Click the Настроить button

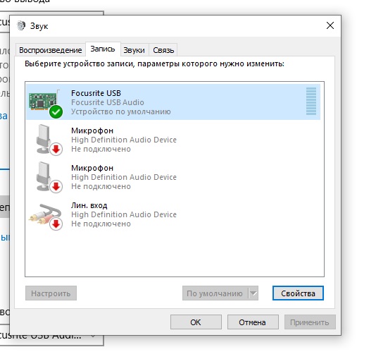(x=51, y=293)
